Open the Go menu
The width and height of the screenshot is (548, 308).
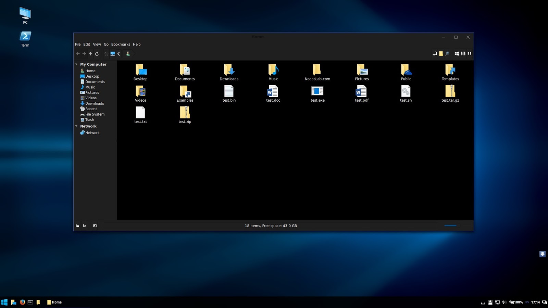[106, 44]
